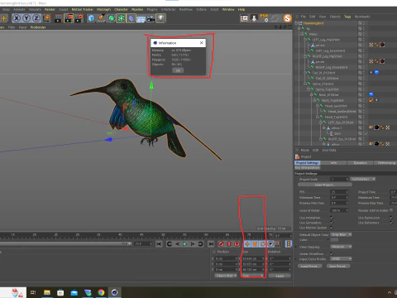
Task: Toggle Position keying orange cross icon
Action: click(247, 244)
